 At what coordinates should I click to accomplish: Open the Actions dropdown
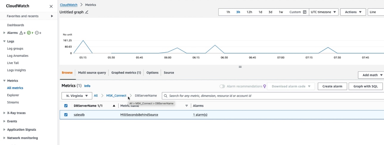(x=353, y=12)
